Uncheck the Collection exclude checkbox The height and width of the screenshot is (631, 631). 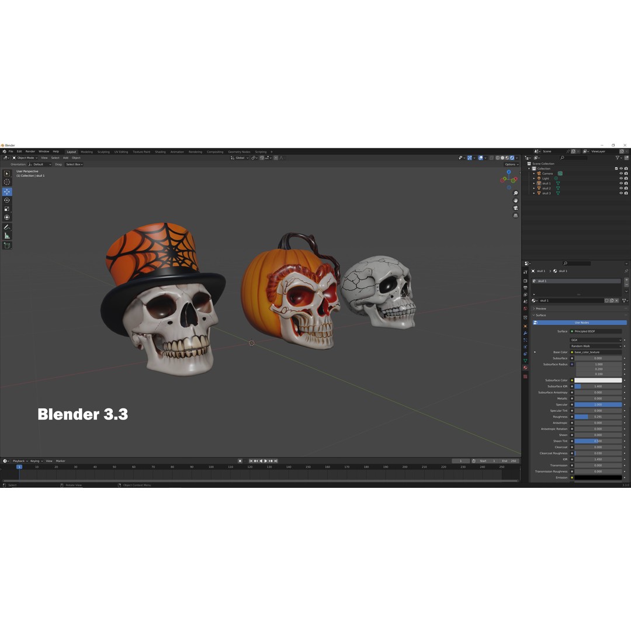[616, 169]
